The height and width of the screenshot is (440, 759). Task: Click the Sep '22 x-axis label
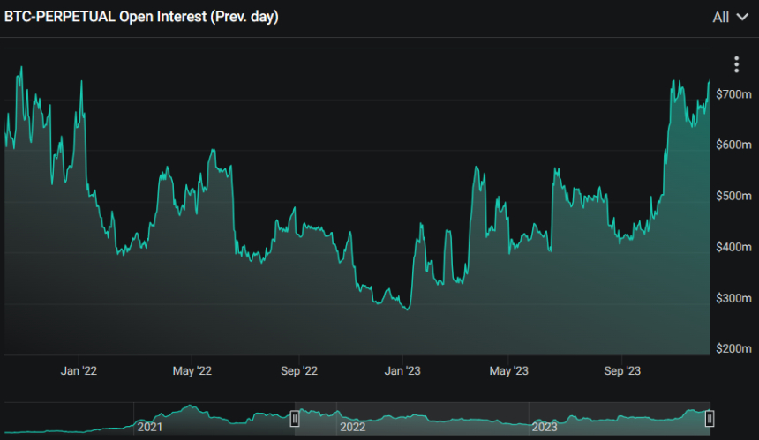[299, 370]
